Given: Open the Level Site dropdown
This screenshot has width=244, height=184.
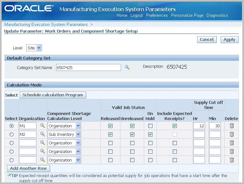Looking at the screenshot, I should click(x=34, y=48).
